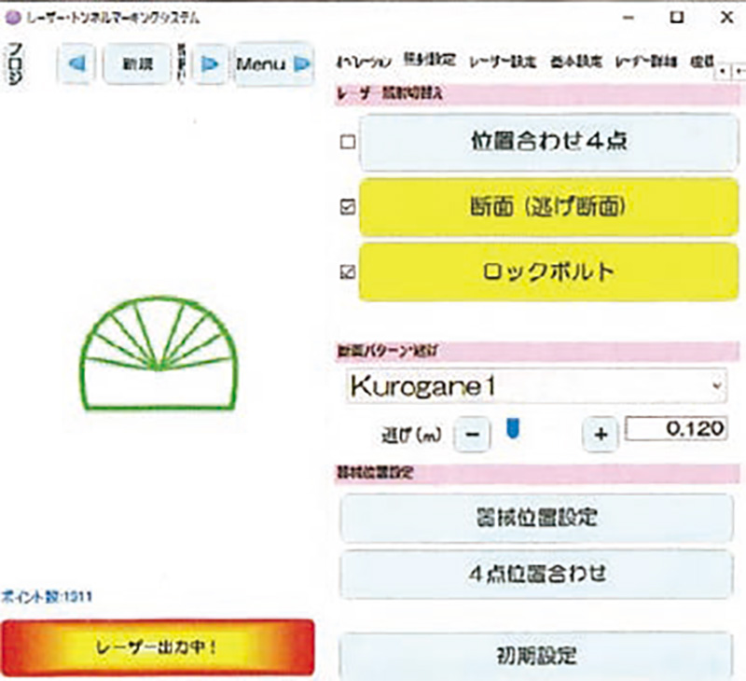
Task: Click the chevron on the Kurogane1 combo box
Action: 714,383
